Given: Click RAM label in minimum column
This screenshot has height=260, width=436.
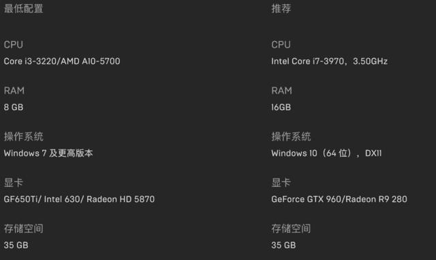Looking at the screenshot, I should click(x=14, y=91).
